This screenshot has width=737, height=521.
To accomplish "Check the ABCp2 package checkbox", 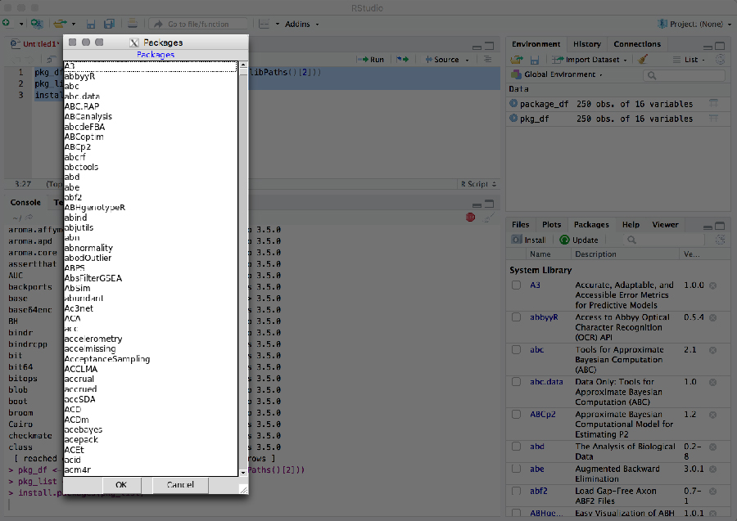I will [516, 415].
